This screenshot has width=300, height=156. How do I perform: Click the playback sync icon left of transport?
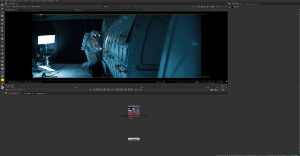tap(91, 90)
